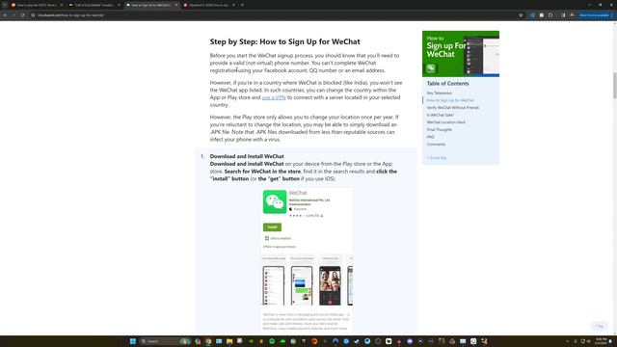Show hidden system tray icons chevron
This screenshot has width=617, height=347.
click(567, 341)
